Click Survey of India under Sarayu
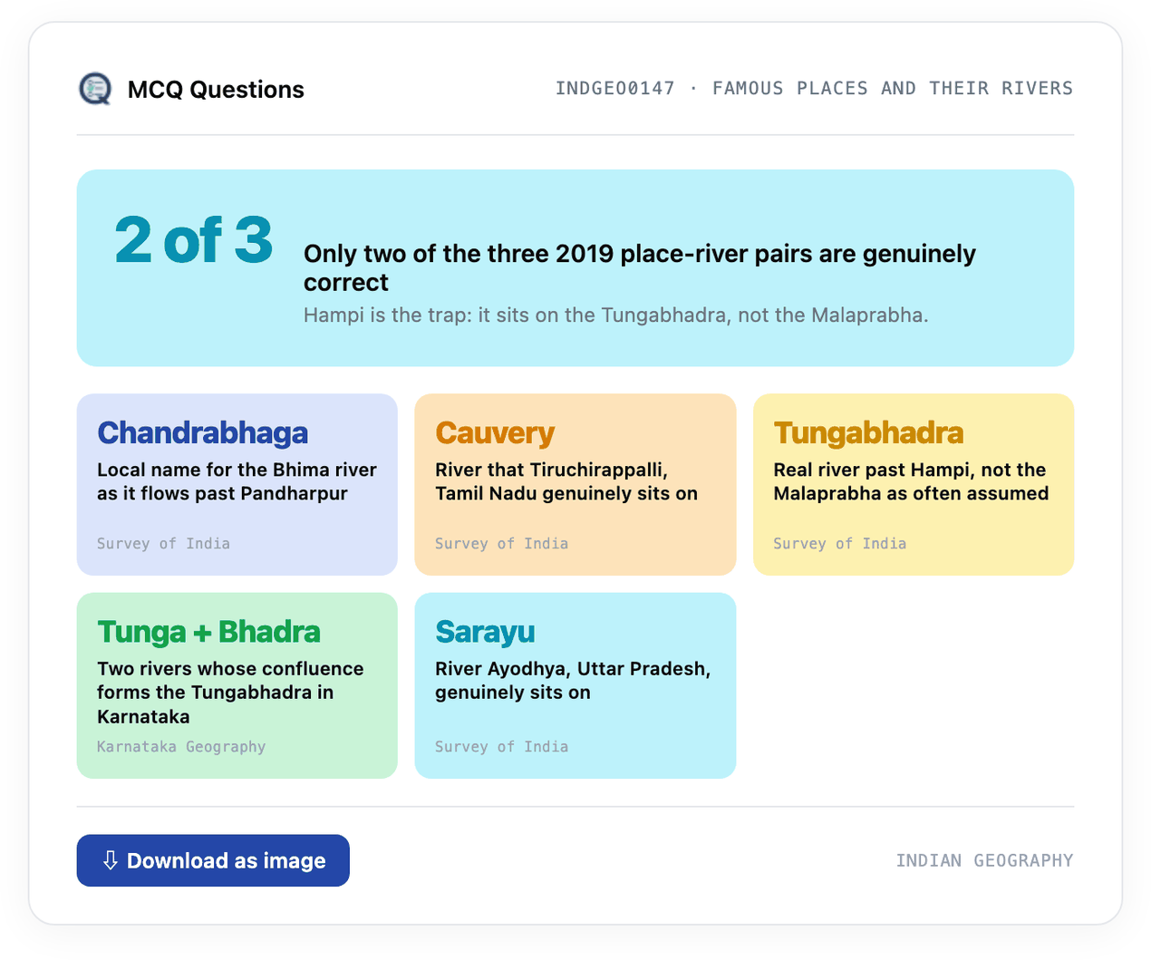Image resolution: width=1151 pixels, height=960 pixels. [x=502, y=746]
